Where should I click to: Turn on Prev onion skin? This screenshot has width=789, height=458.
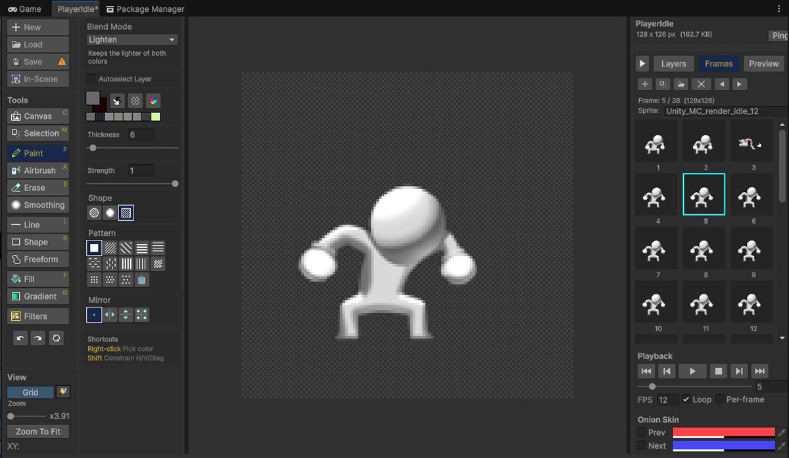[641, 432]
